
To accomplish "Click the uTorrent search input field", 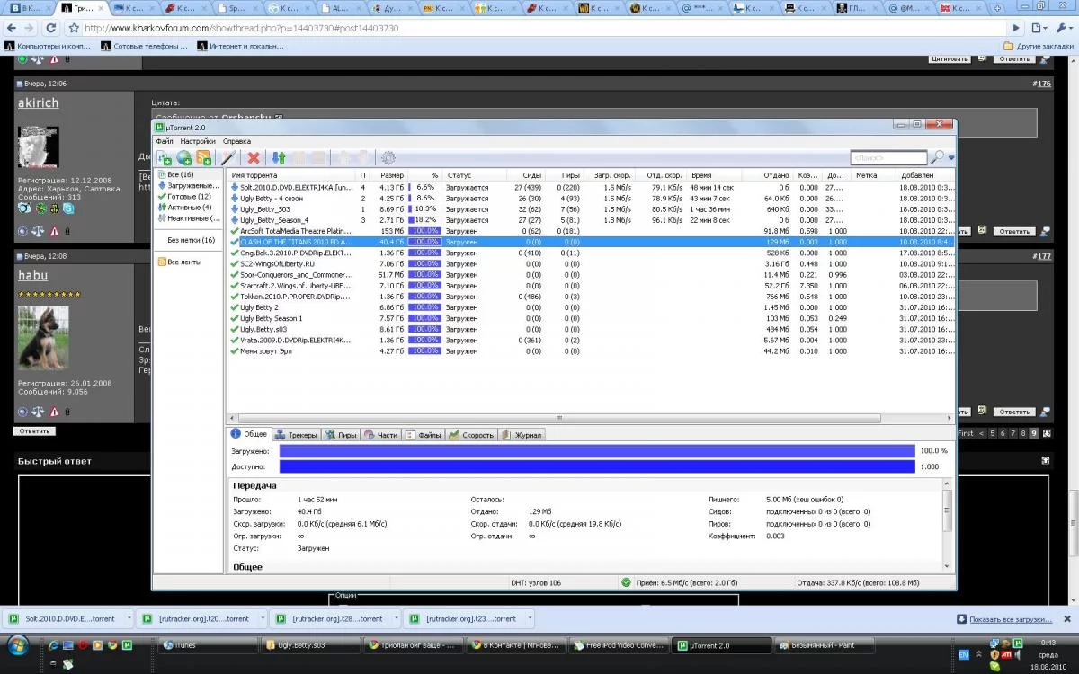I will click(x=887, y=158).
